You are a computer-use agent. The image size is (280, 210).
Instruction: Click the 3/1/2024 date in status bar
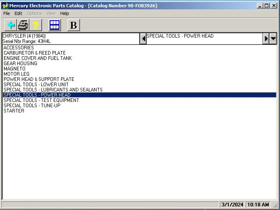(232, 204)
